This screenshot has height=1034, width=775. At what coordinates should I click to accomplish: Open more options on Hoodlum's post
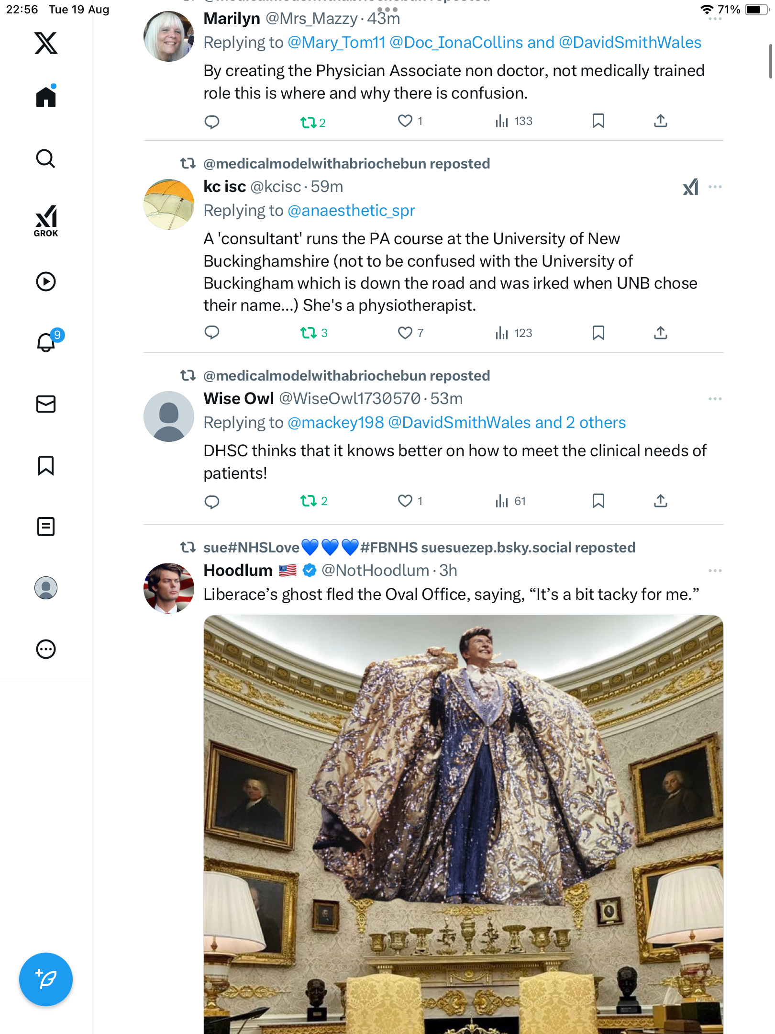715,571
